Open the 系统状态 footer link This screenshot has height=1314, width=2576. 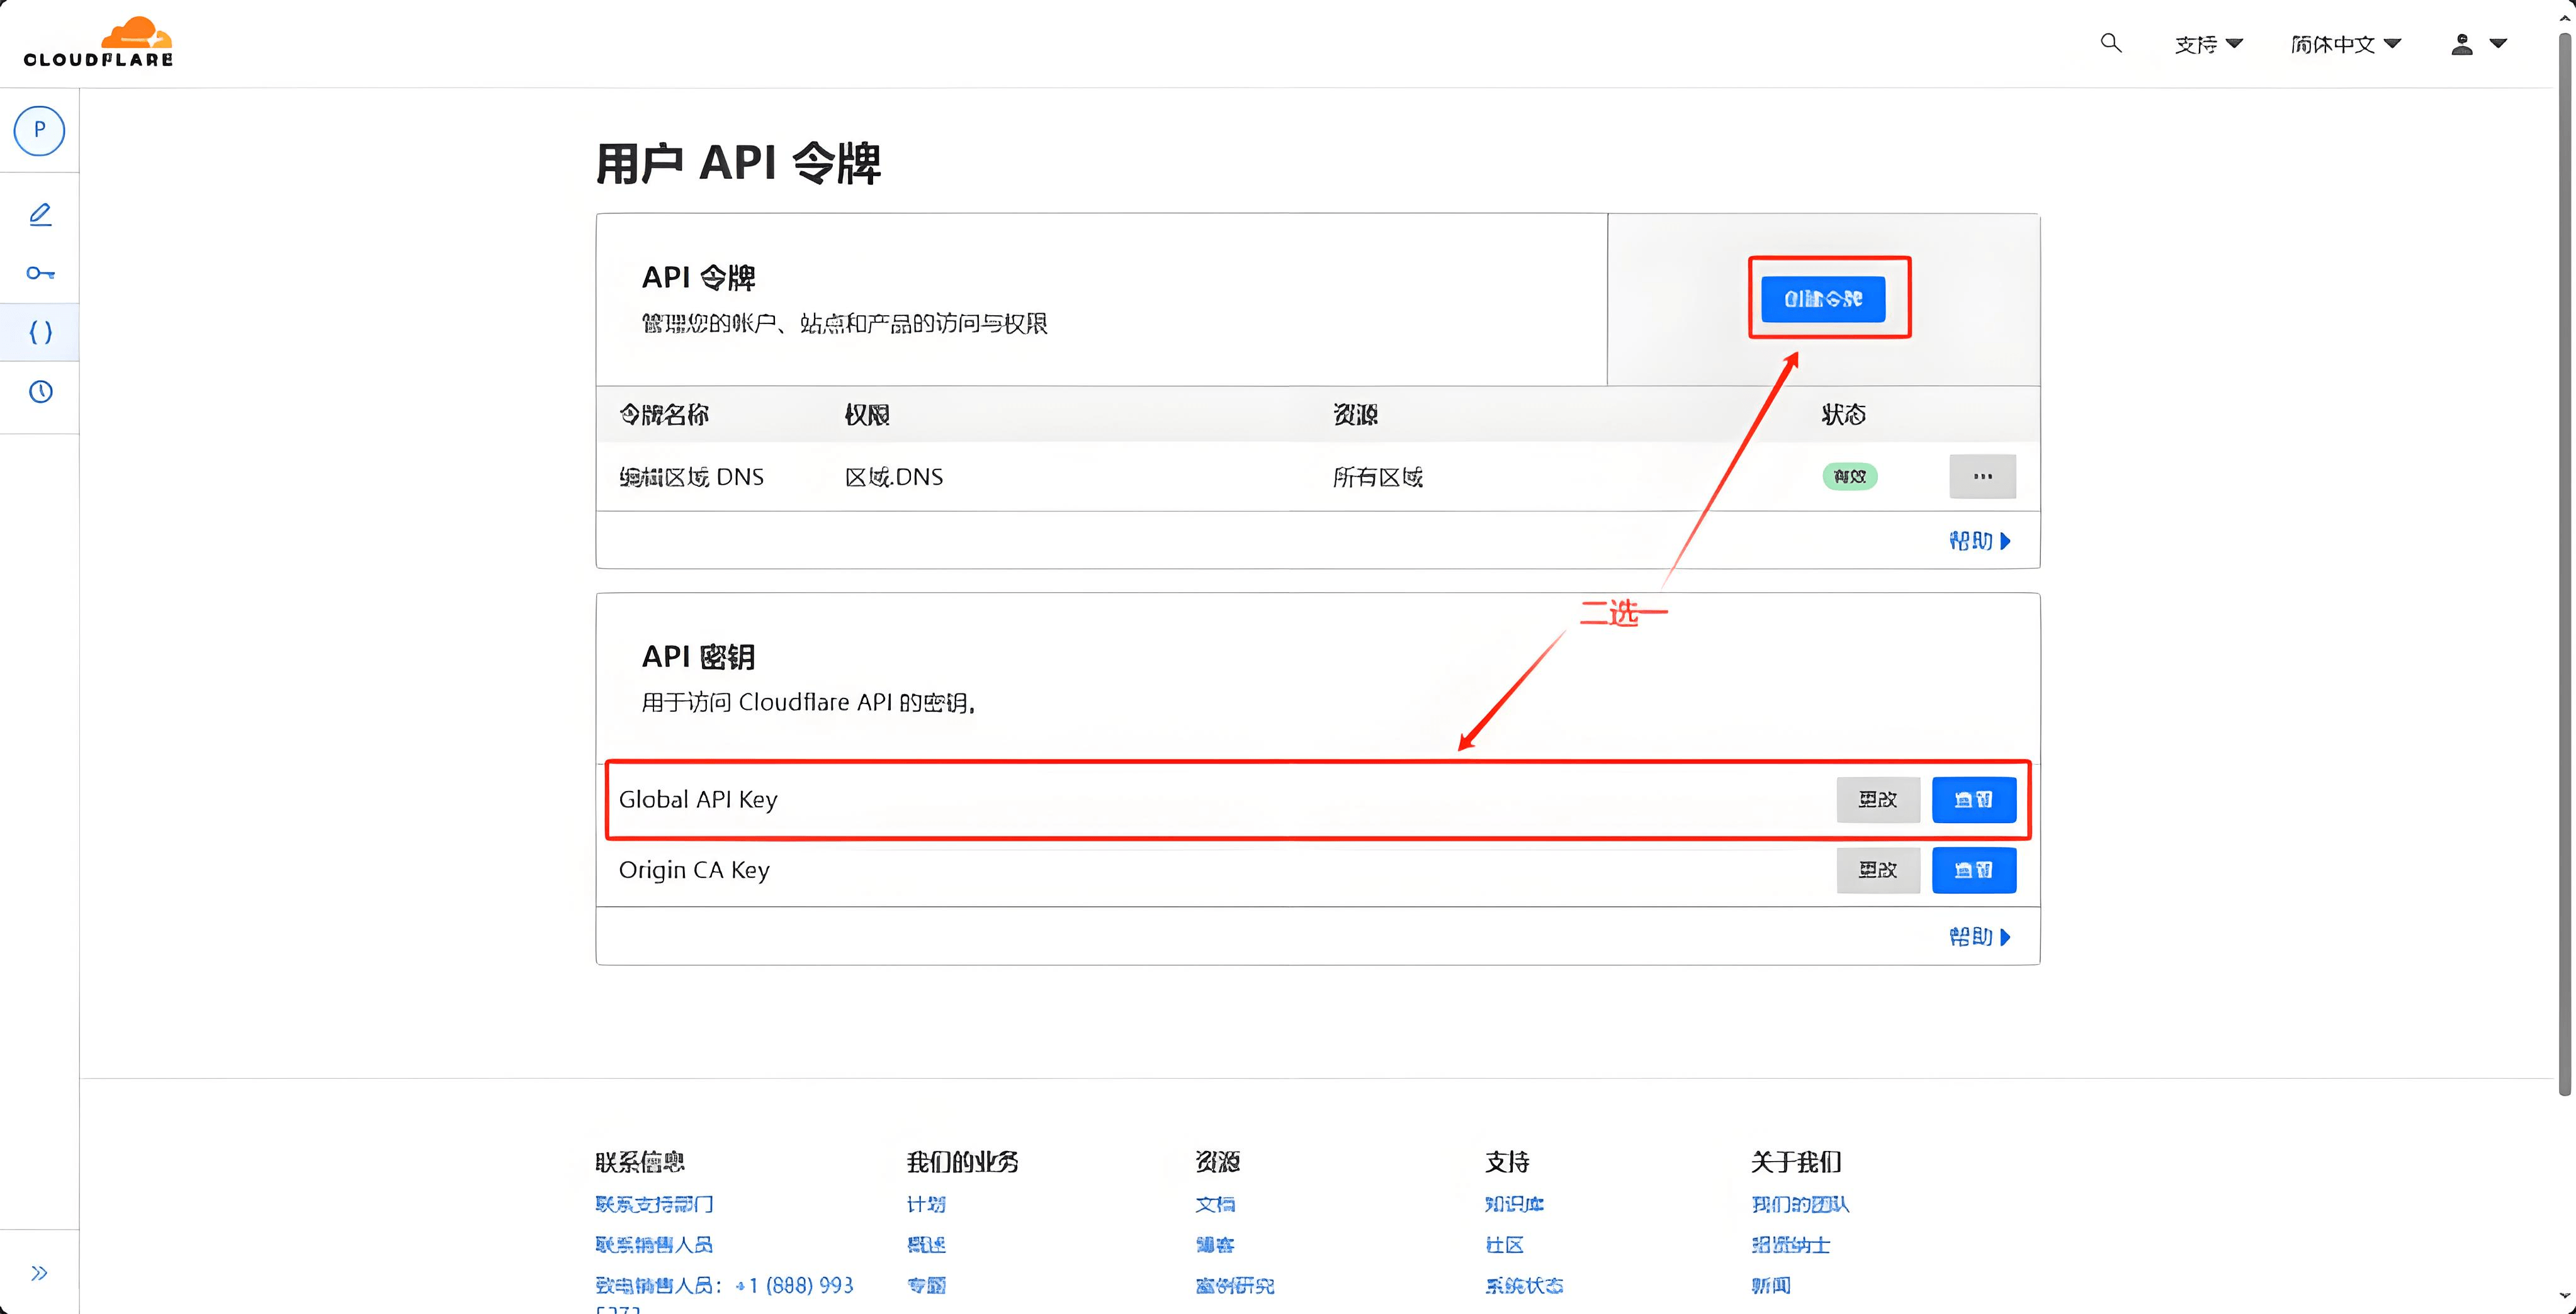point(1524,1285)
